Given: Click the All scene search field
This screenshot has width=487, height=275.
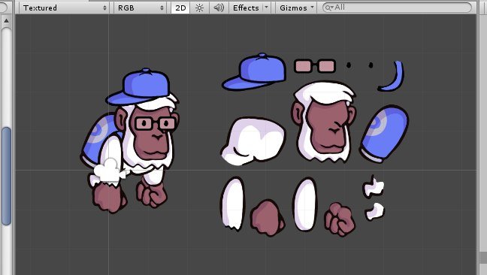Looking at the screenshot, I should (397, 8).
